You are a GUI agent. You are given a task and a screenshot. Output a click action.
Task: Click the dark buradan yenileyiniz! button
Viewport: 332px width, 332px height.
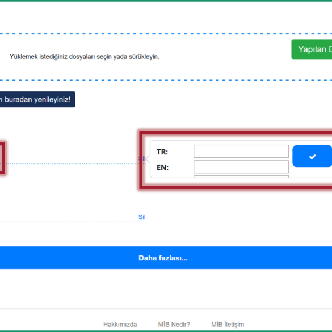(37, 99)
